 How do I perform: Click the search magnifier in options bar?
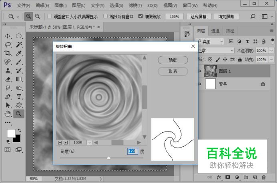pyautogui.click(x=253, y=16)
